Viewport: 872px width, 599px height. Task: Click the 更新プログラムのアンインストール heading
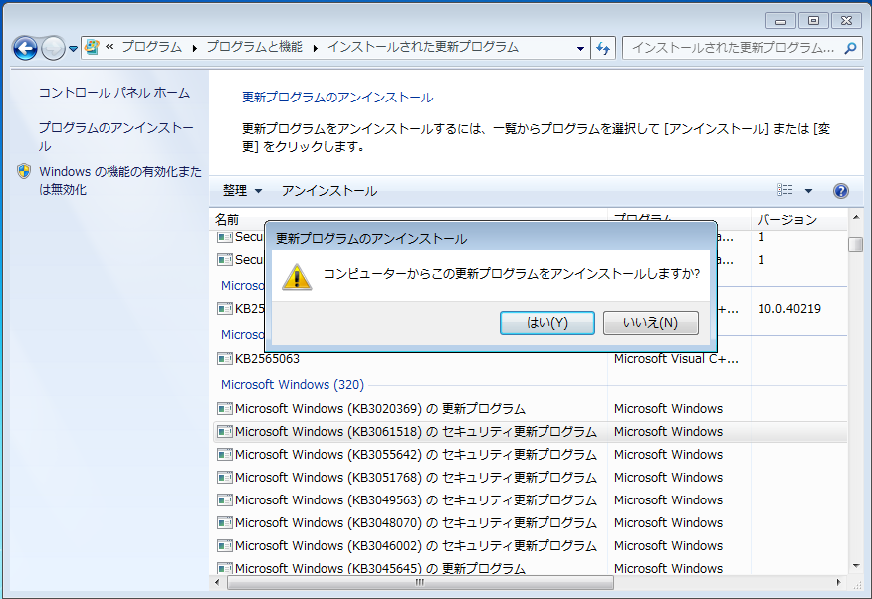[337, 98]
